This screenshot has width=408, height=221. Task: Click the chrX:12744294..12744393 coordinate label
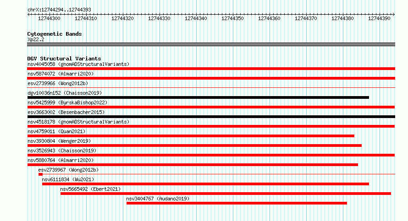59,10
